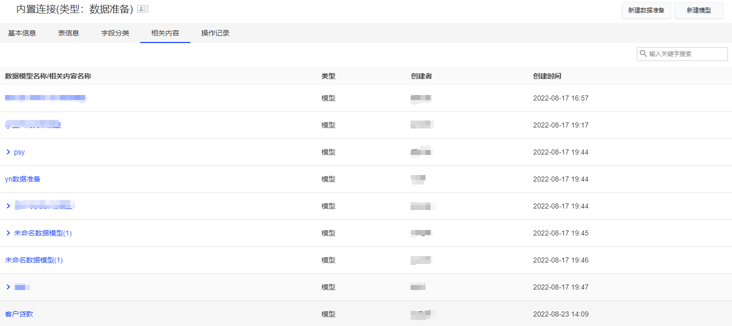Click the magnifier icon in the search box
Screen dimensions: 732x326
[x=643, y=54]
